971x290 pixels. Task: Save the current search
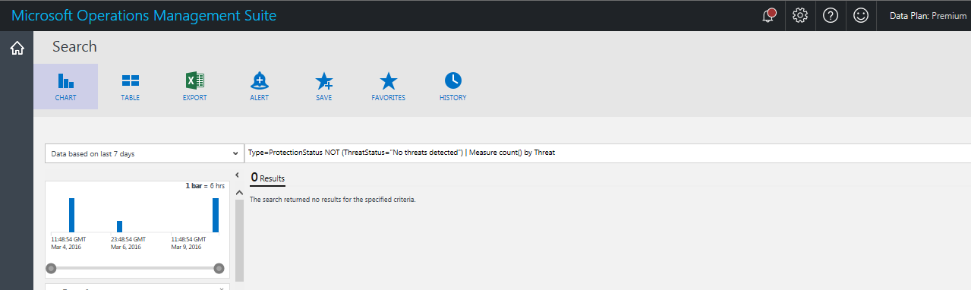[x=324, y=87]
